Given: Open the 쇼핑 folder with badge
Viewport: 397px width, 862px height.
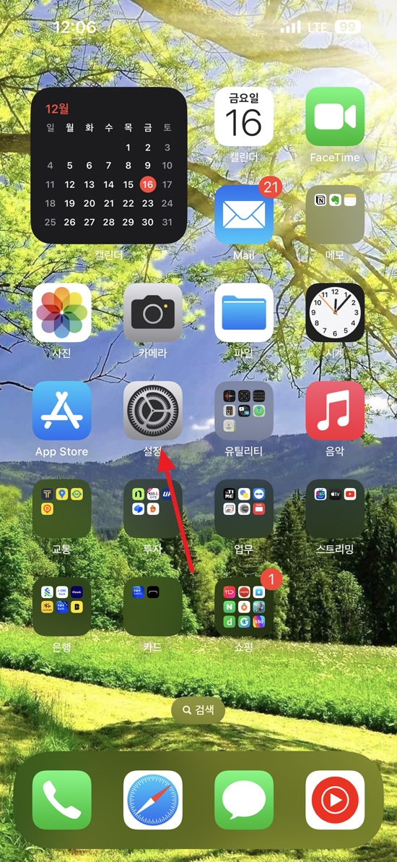Looking at the screenshot, I should (244, 607).
